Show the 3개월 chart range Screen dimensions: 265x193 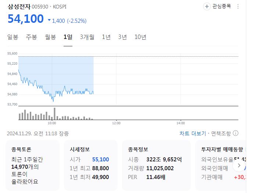pyautogui.click(x=87, y=37)
